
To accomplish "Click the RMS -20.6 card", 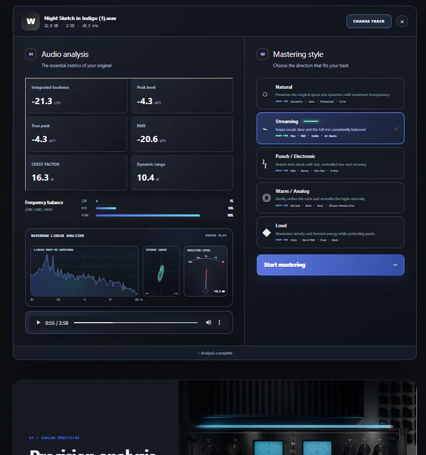I will tap(182, 134).
